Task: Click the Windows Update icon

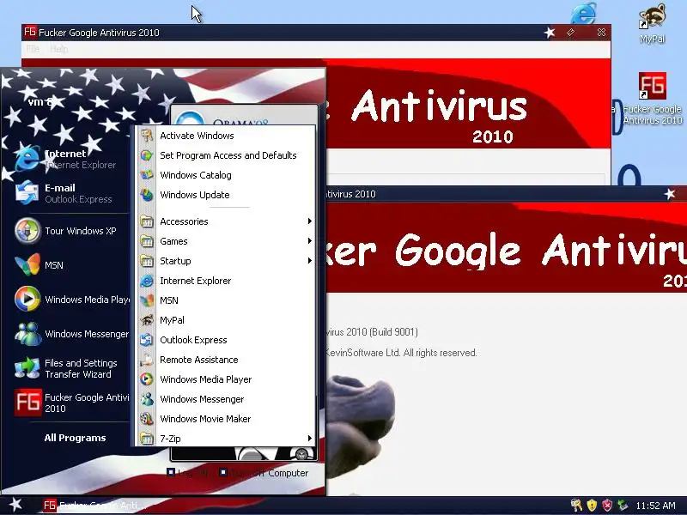Action: (x=147, y=195)
